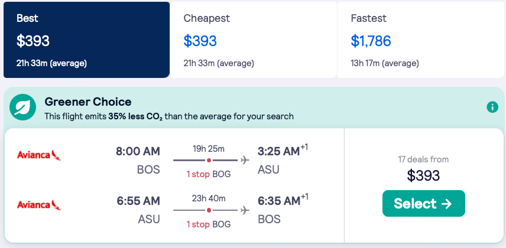The width and height of the screenshot is (506, 248).
Task: Click the $393 price in the deal card
Action: click(x=423, y=175)
